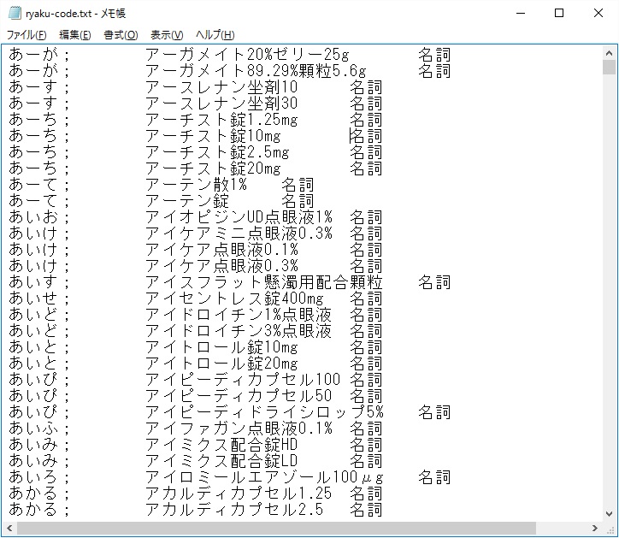Click the vertical scrollbar thumb

pos(609,68)
